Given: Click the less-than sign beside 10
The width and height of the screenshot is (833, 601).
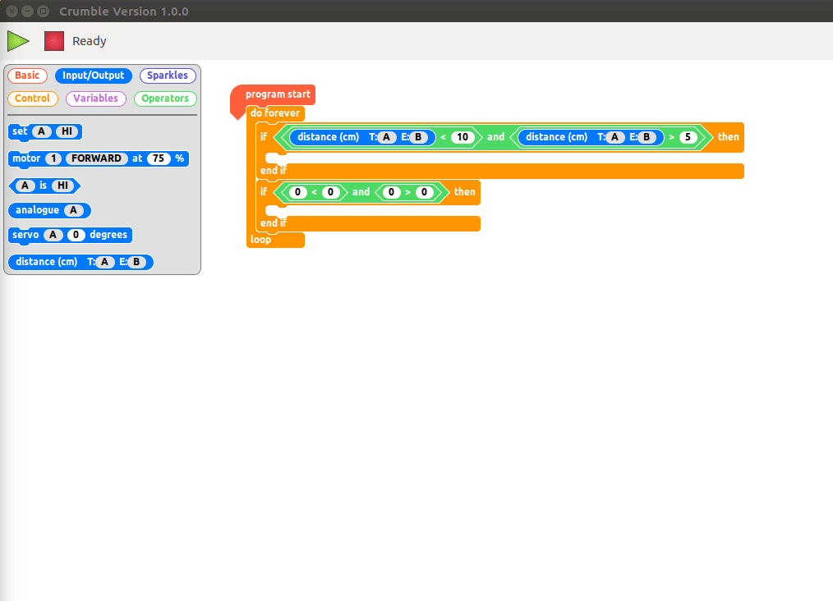Looking at the screenshot, I should (x=443, y=137).
